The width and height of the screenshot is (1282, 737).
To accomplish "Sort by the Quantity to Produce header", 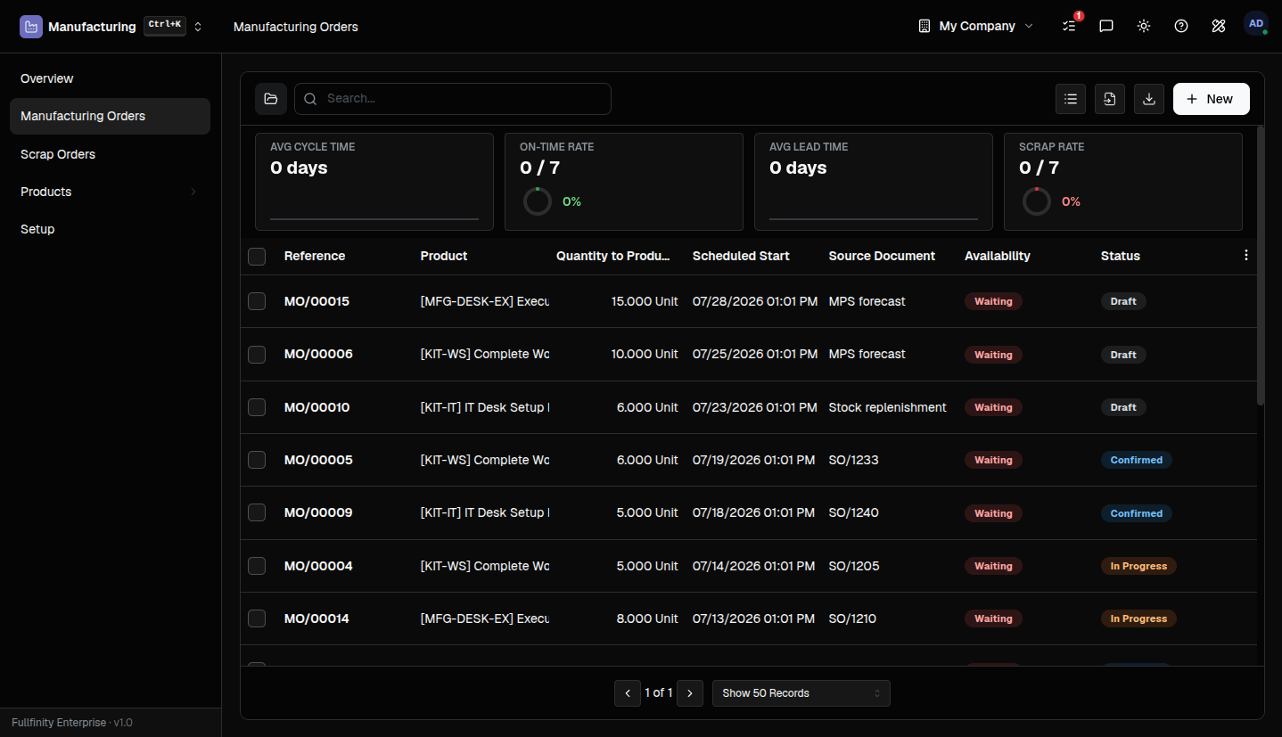I will pyautogui.click(x=613, y=256).
